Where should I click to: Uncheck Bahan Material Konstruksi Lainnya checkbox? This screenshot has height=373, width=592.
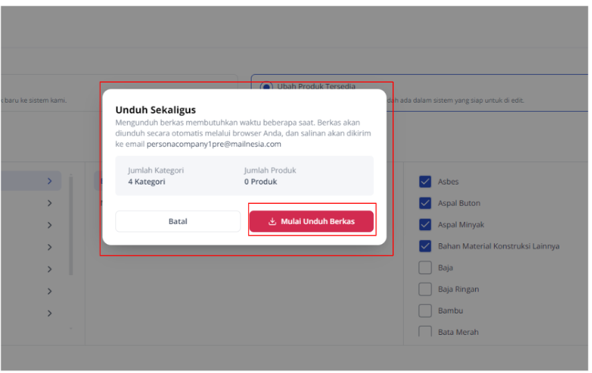tap(425, 246)
